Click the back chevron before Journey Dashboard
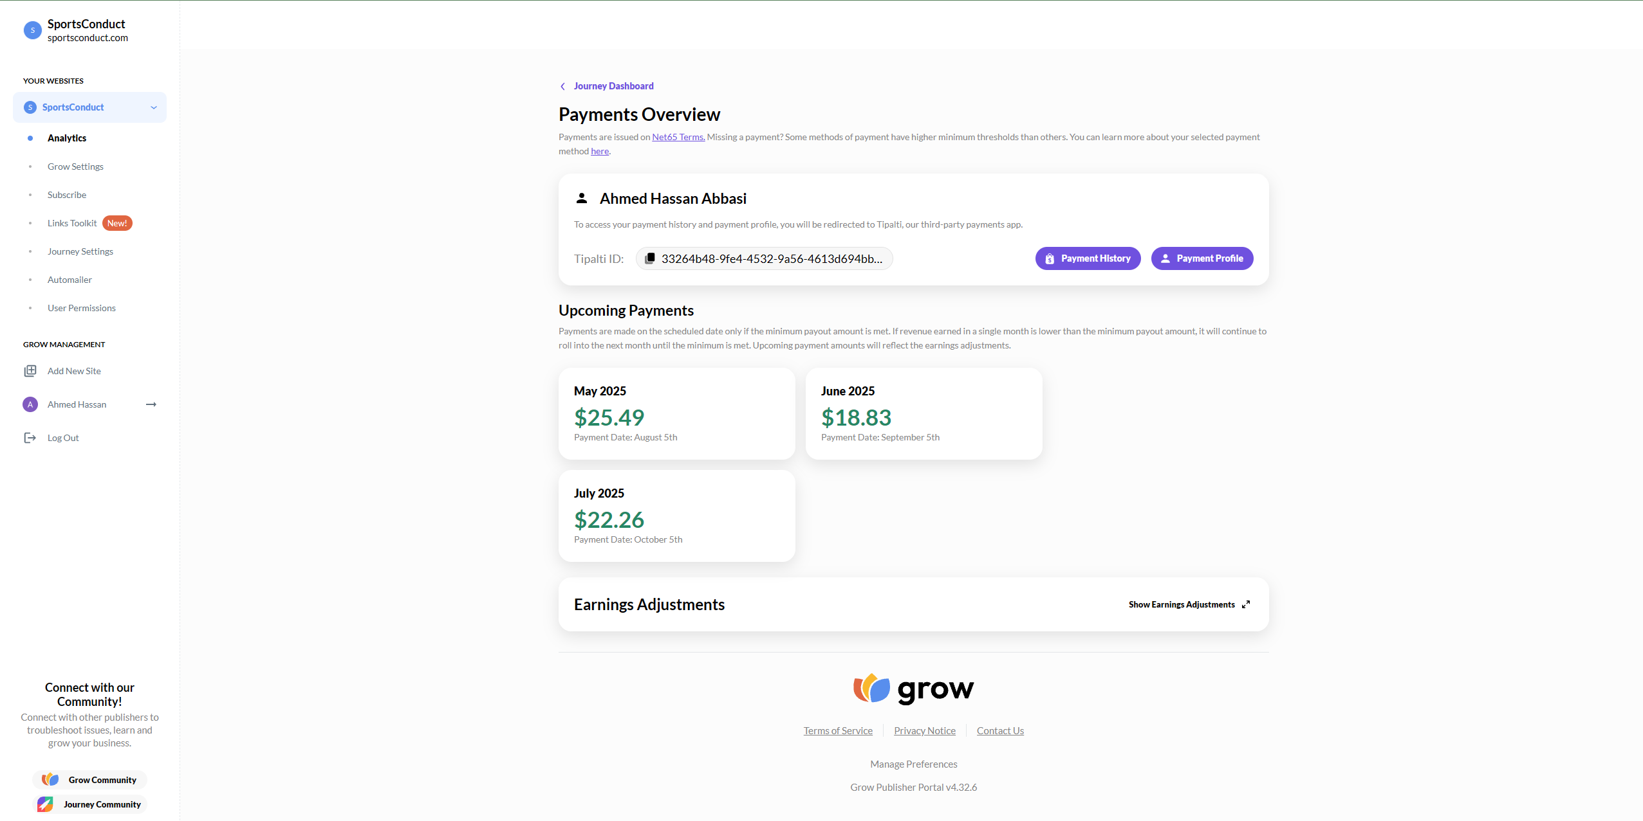This screenshot has width=1643, height=821. click(x=562, y=86)
